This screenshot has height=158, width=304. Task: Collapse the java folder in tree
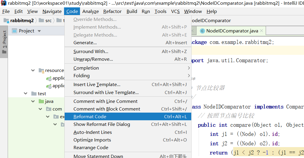[x=33, y=101]
